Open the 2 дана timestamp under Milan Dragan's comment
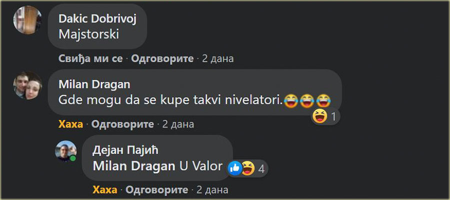This screenshot has height=200, width=450. 178,124
